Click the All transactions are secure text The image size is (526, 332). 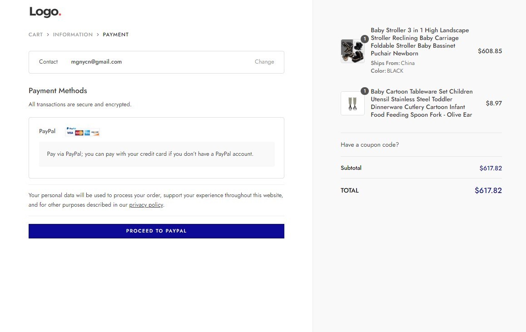pyautogui.click(x=80, y=104)
